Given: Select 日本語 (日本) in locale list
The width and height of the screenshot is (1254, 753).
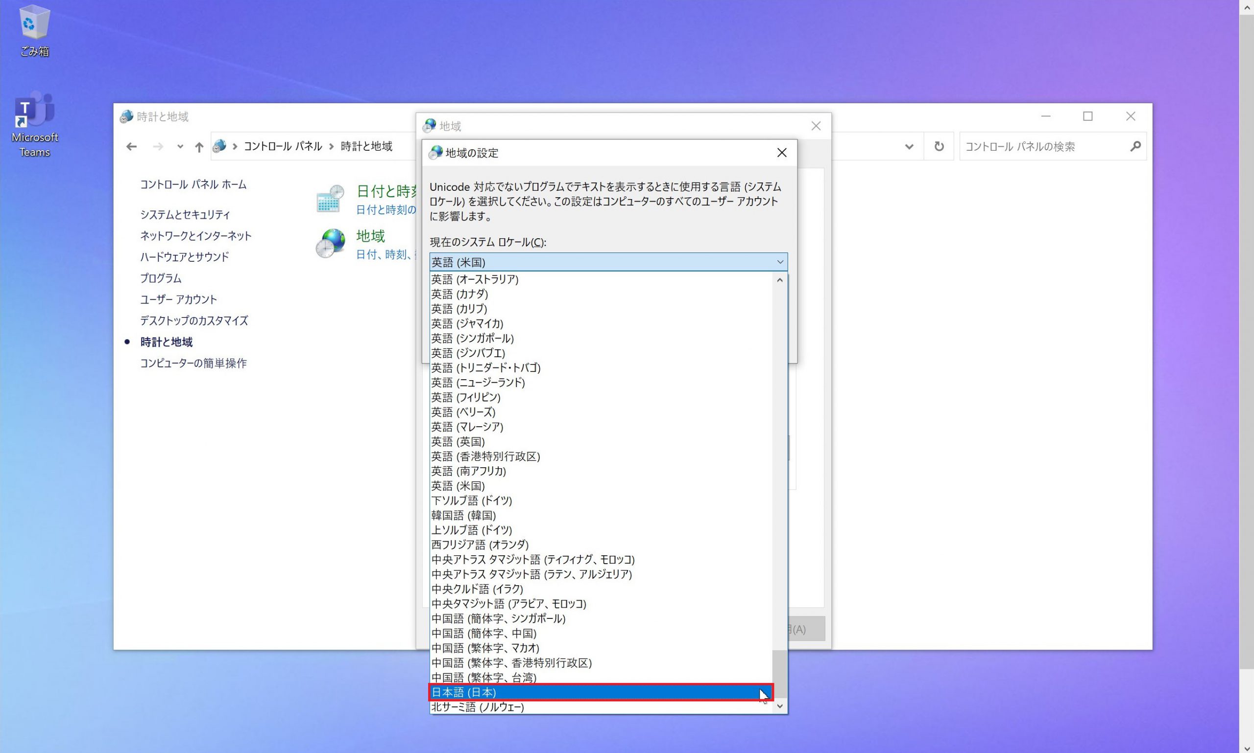Looking at the screenshot, I should point(601,692).
